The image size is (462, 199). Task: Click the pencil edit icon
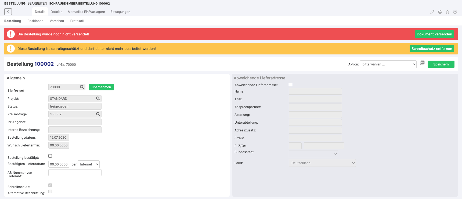tap(432, 12)
